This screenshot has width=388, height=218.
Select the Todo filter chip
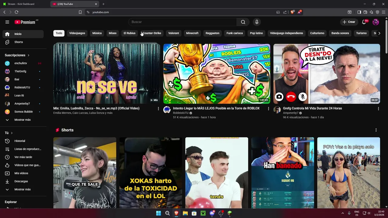click(x=59, y=33)
